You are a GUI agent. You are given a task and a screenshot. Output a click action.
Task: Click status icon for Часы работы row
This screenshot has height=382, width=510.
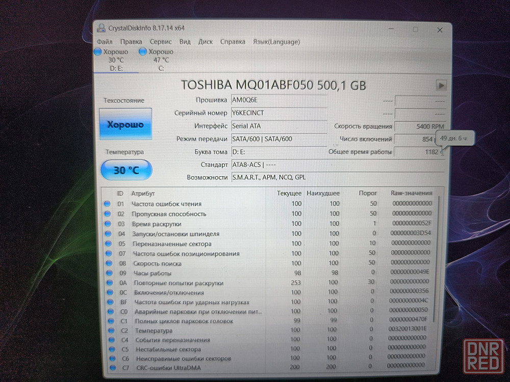coord(110,273)
